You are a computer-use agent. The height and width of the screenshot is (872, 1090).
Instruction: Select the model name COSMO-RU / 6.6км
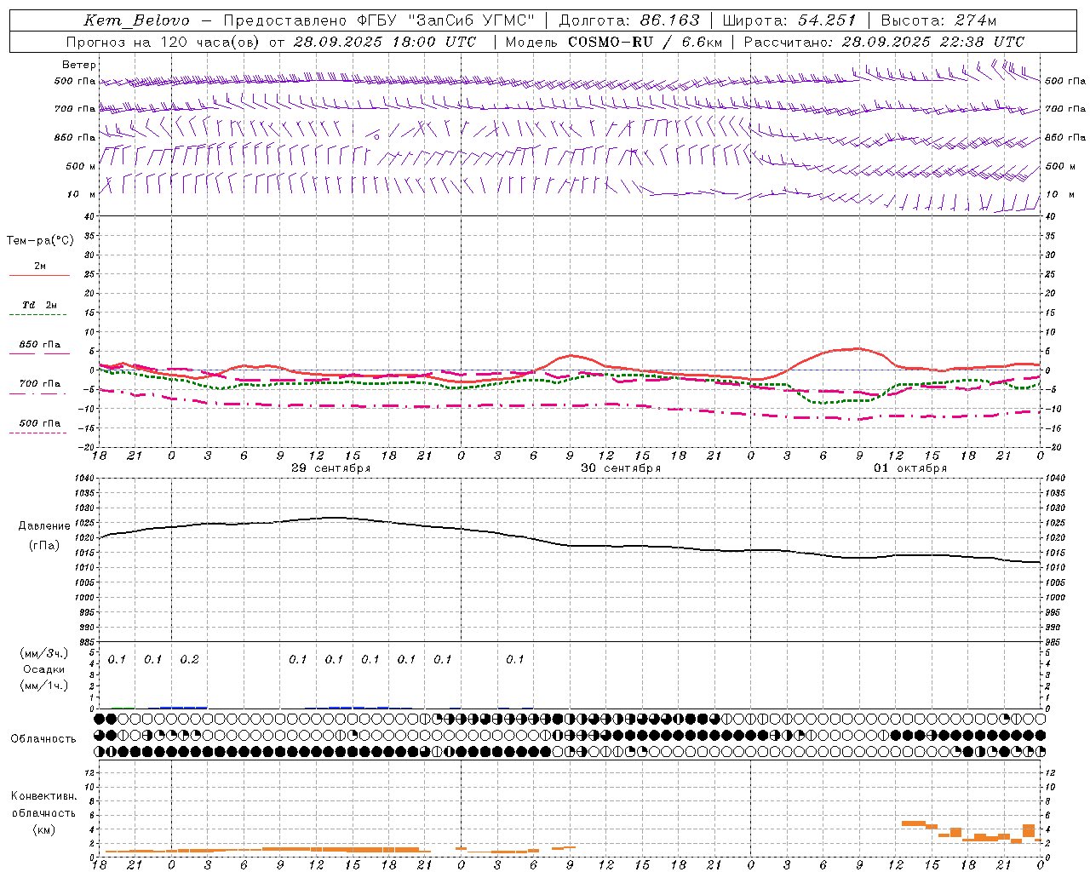point(645,42)
